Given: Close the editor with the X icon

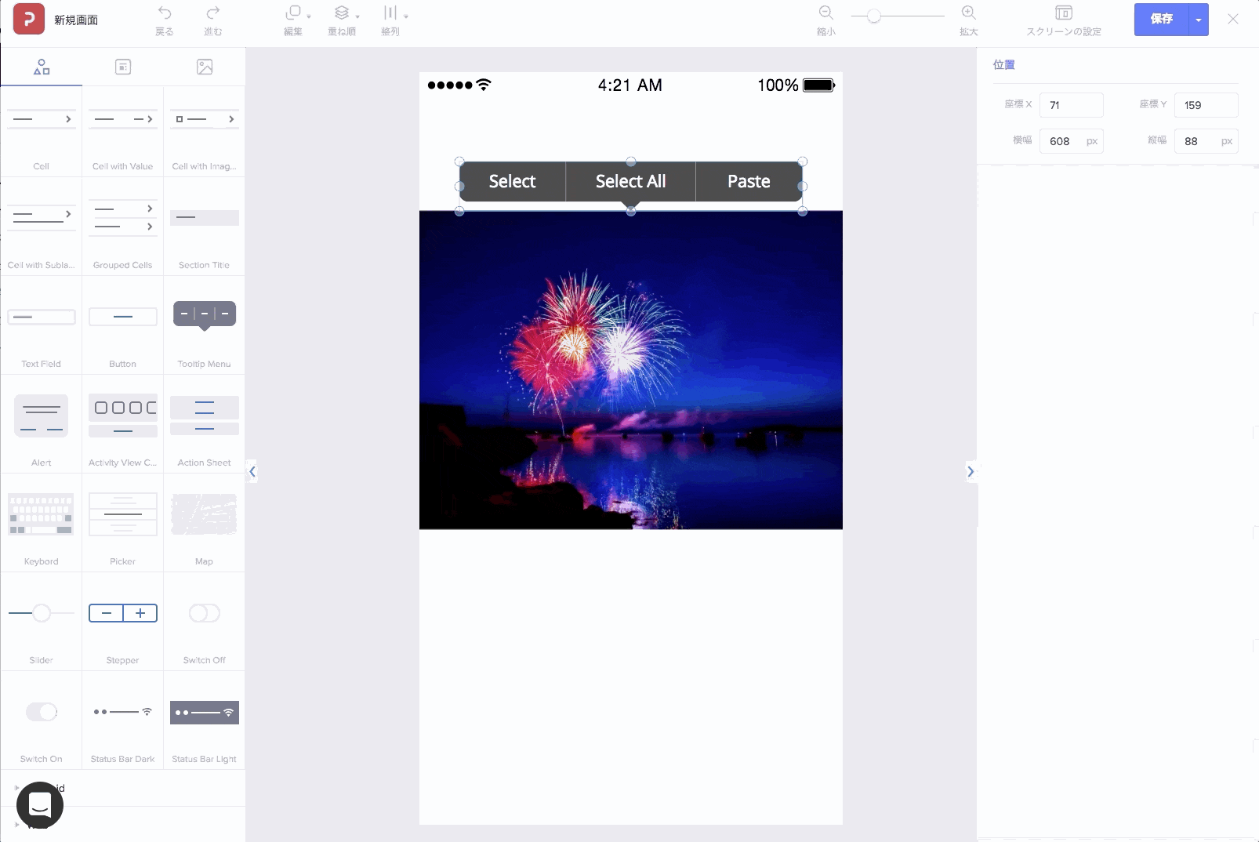Looking at the screenshot, I should coord(1233,19).
